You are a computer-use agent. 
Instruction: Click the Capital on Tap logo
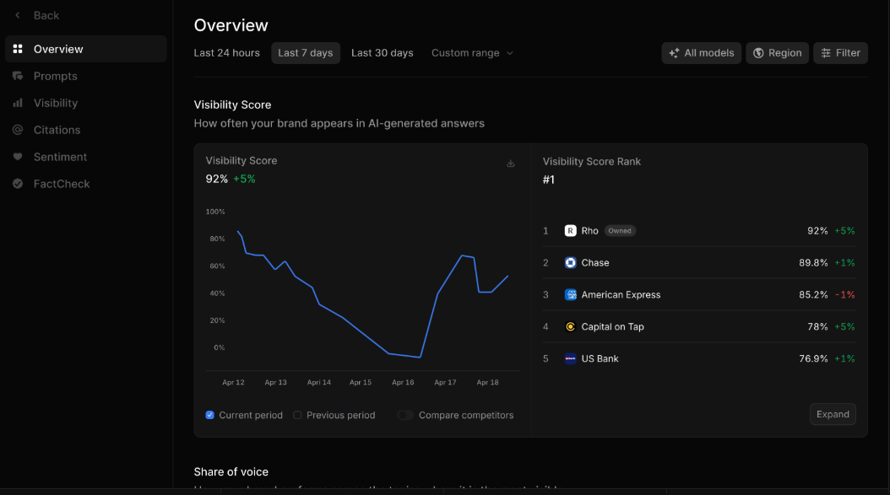[x=571, y=326]
